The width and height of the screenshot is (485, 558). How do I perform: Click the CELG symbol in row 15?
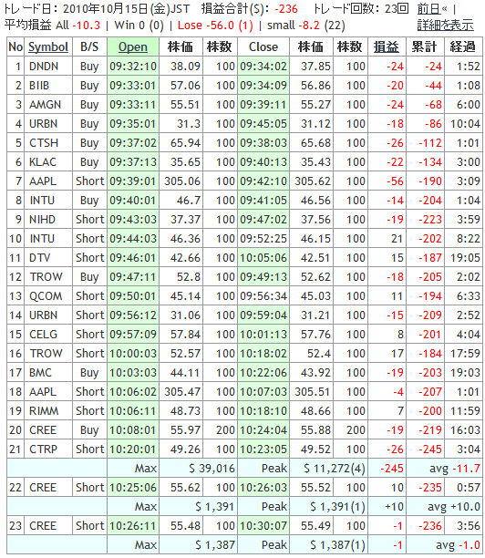click(x=43, y=334)
